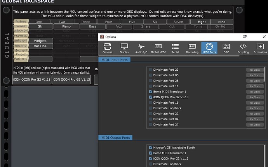This screenshot has width=268, height=167.
Task: Uncheck Bome MIDI Translator 1 output port
Action: pyautogui.click(x=151, y=153)
